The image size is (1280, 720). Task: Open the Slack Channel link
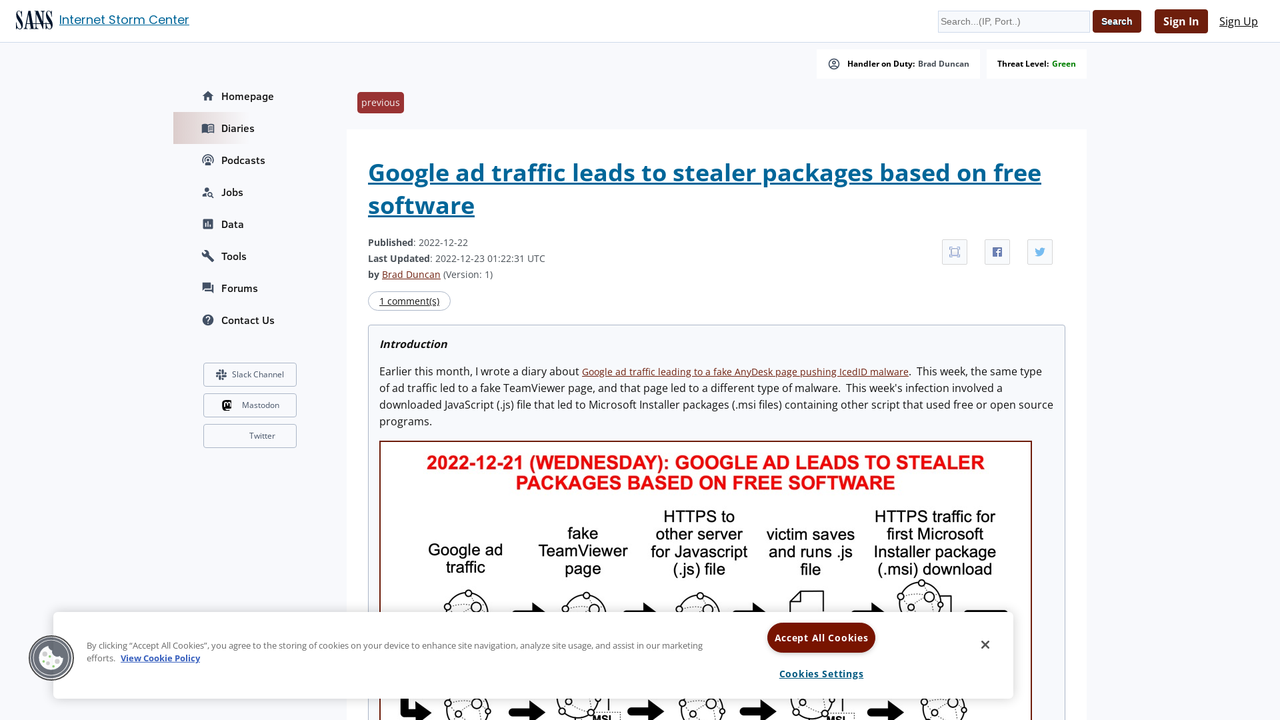[x=250, y=375]
